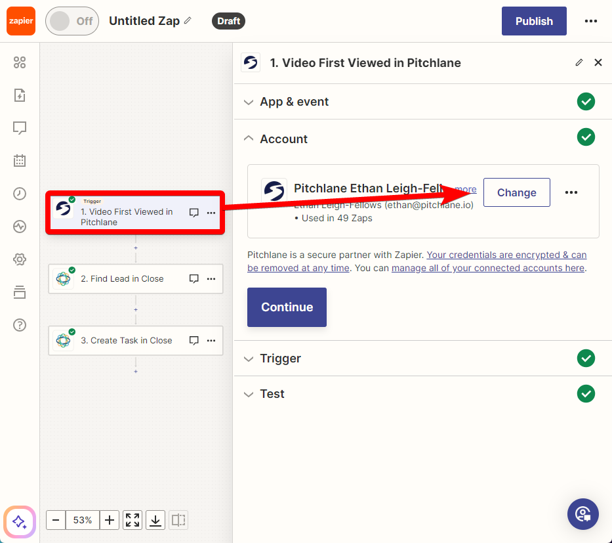Select the Create Task in Close step
The width and height of the screenshot is (612, 543).
tap(135, 340)
